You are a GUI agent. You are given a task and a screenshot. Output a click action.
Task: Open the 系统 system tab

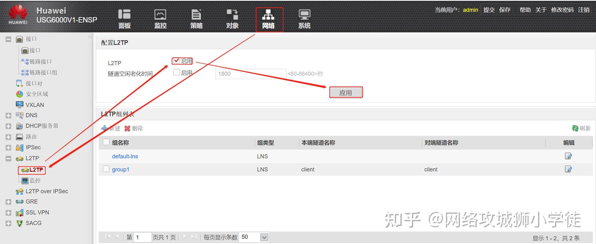[x=304, y=19]
